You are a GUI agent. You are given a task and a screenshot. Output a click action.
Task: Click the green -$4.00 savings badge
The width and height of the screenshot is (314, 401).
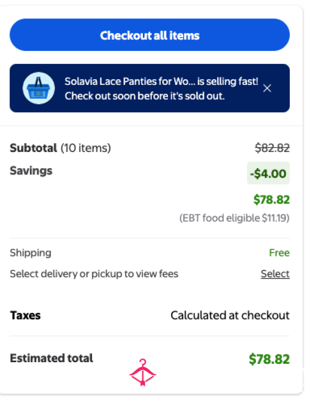268,173
